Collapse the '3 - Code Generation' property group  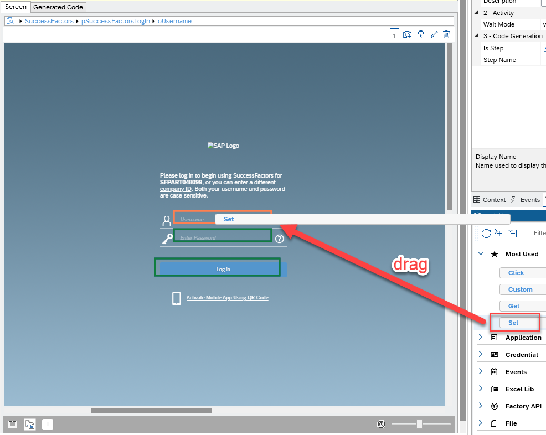[x=476, y=35]
